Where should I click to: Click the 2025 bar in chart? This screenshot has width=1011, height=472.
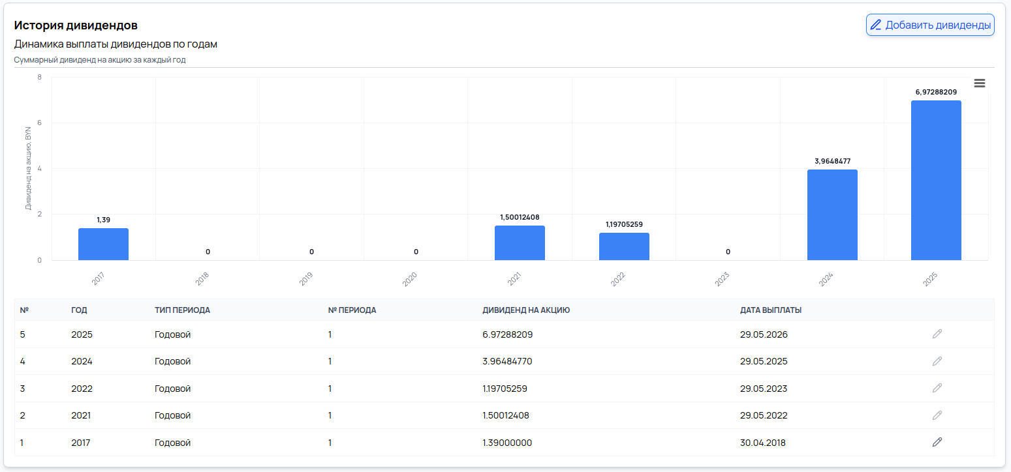click(936, 181)
